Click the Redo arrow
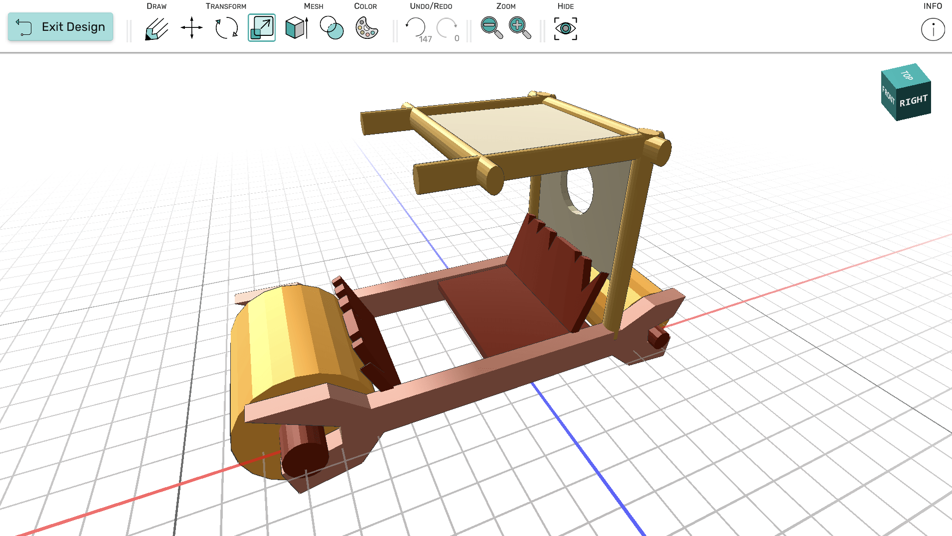952x536 pixels. (x=446, y=27)
